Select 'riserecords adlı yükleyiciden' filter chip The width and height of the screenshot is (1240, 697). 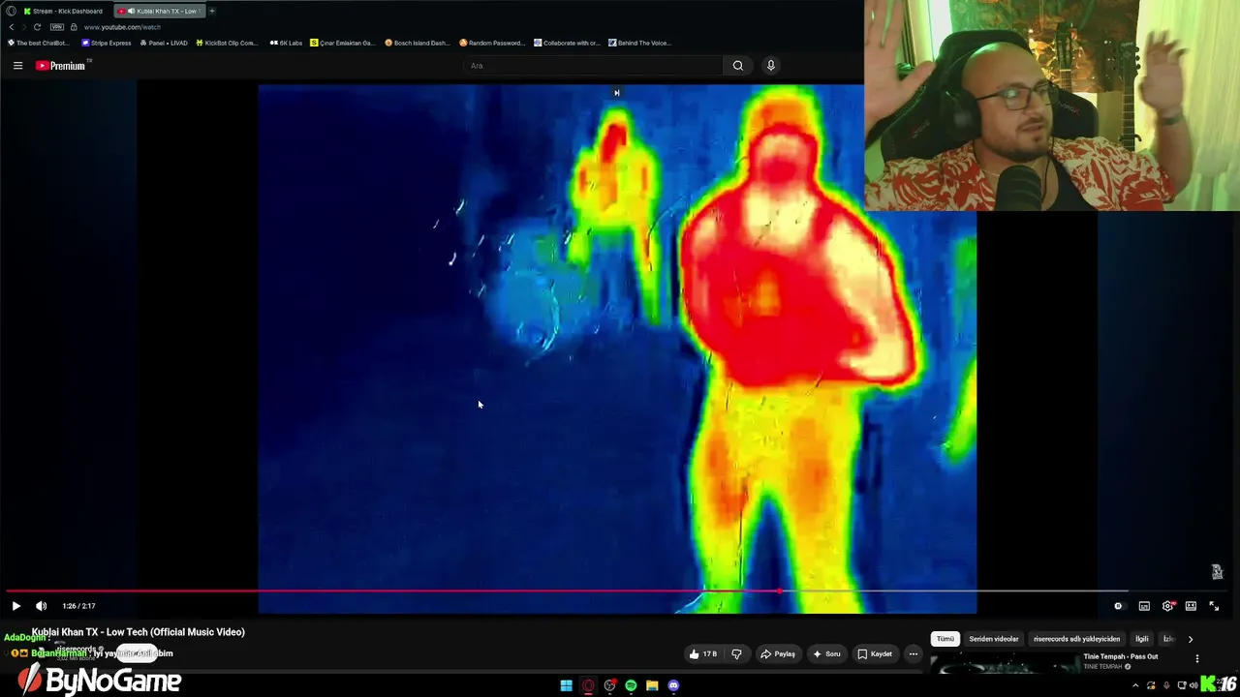(x=1076, y=639)
